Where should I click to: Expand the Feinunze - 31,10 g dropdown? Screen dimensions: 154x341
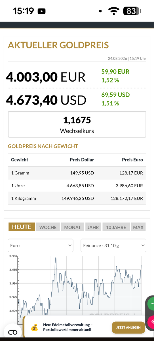tap(113, 246)
